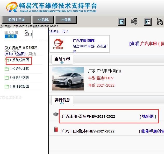
Task: Click the gray chip icon beside the 线路图 row
Action: [56, 114]
